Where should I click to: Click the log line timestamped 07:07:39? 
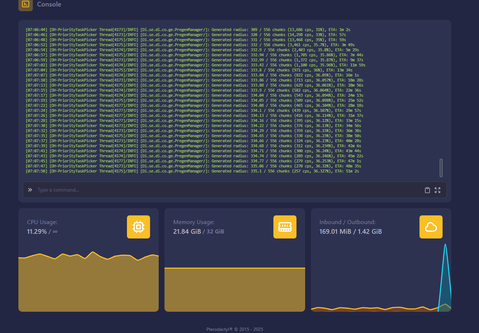pyautogui.click(x=193, y=146)
